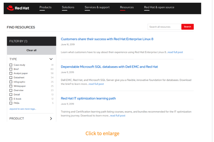Check the Overview checkbox
Image resolution: width=214 pixels, height=142 pixels.
[x=11, y=91]
